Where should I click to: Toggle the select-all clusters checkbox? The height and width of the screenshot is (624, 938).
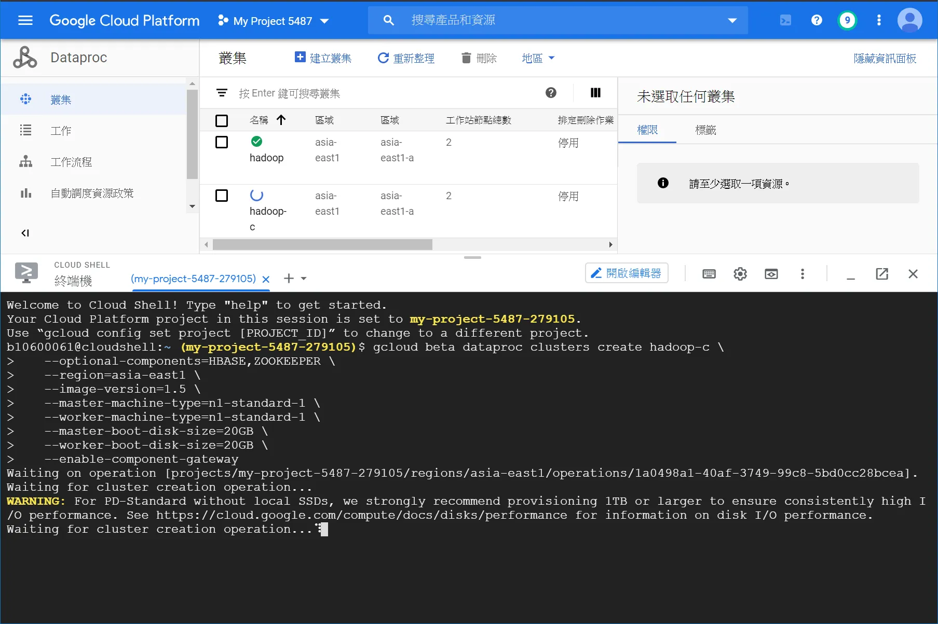[222, 120]
